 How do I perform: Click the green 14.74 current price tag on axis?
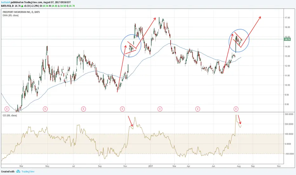point(287,39)
